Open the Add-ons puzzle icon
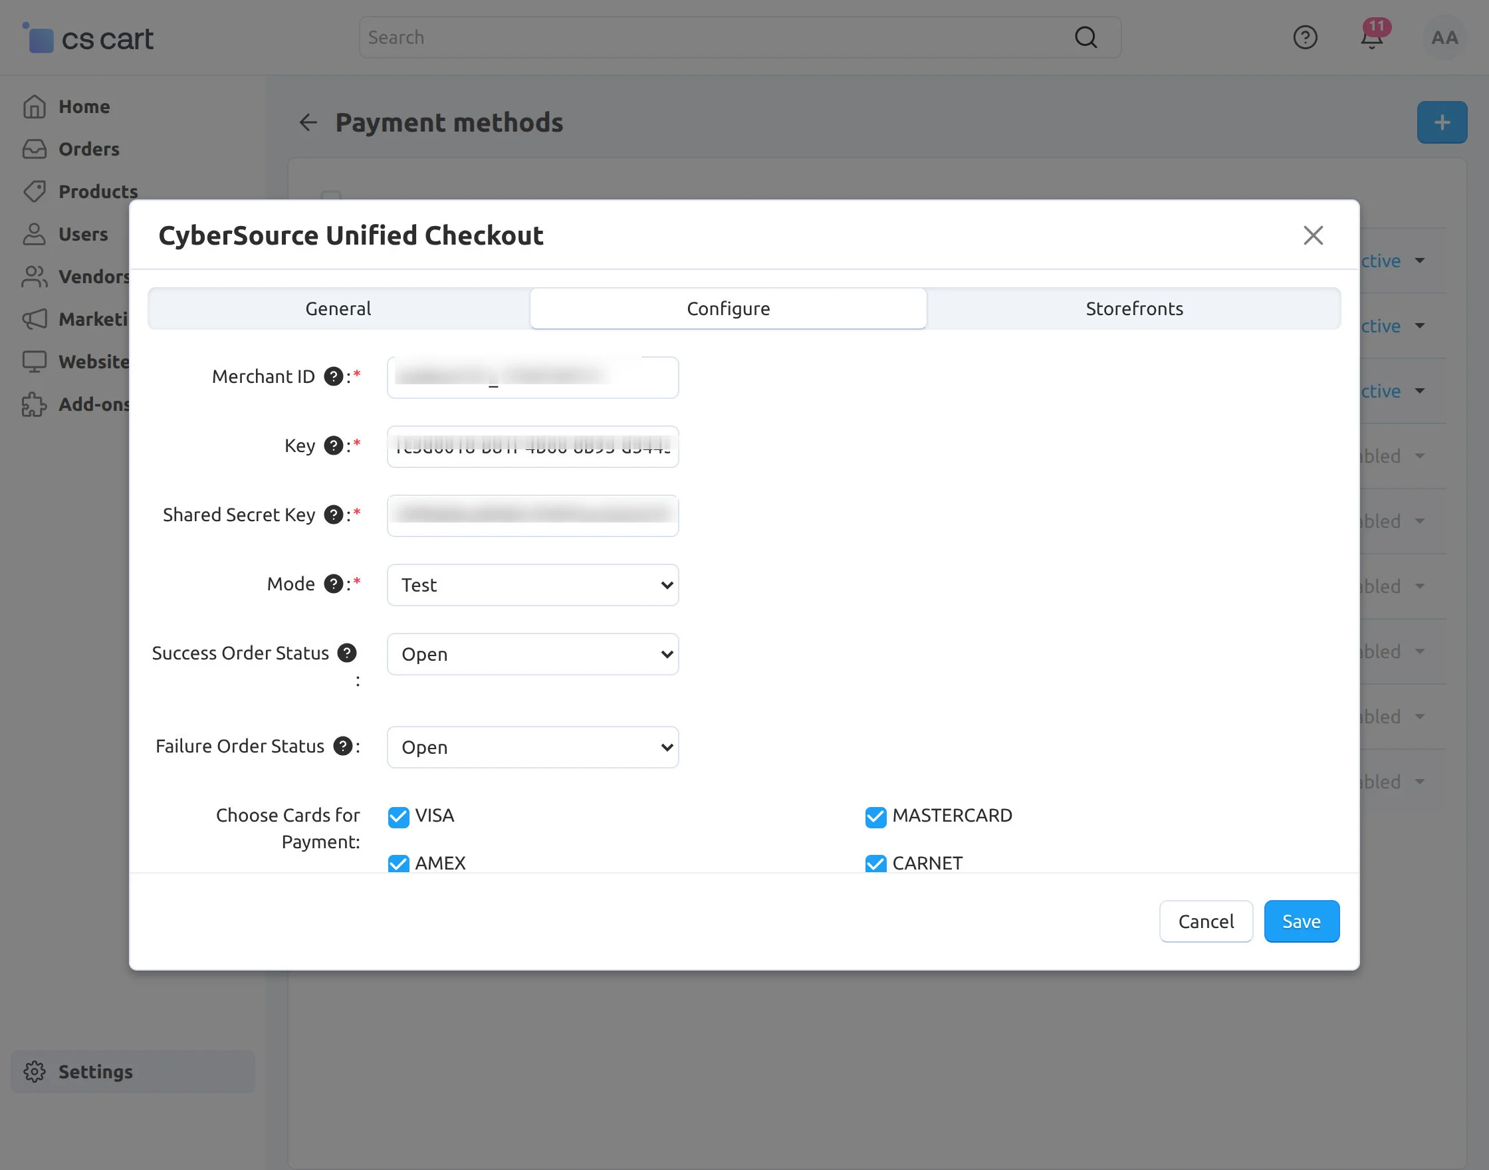This screenshot has height=1170, width=1489. (35, 405)
